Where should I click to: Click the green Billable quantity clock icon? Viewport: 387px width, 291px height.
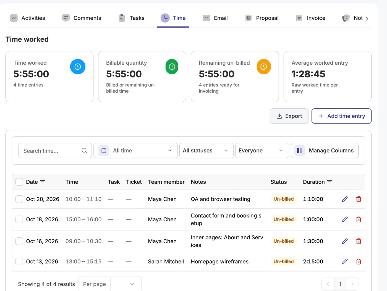click(172, 67)
